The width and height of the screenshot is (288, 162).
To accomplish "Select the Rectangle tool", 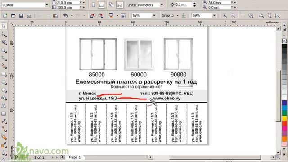I will point(4,74).
